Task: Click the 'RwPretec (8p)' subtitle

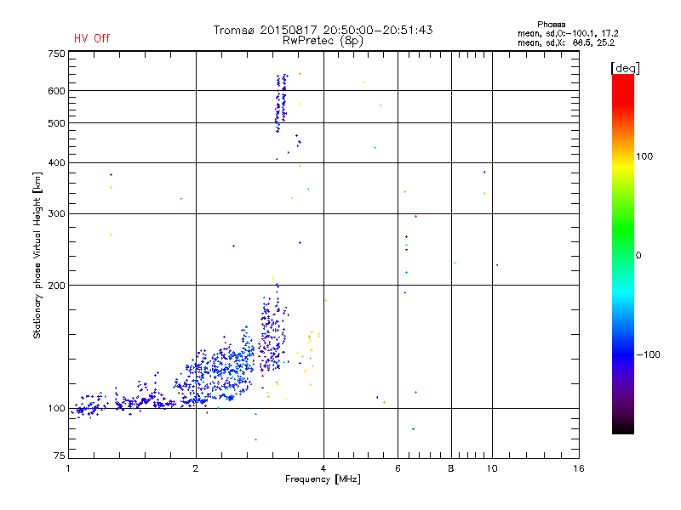Action: pos(323,41)
